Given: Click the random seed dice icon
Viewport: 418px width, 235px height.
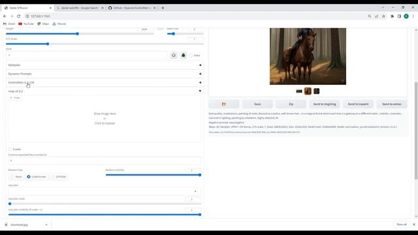Looking at the screenshot, I should [x=174, y=55].
